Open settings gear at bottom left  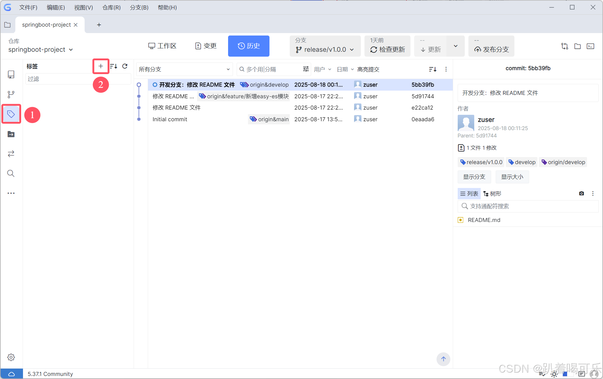11,357
